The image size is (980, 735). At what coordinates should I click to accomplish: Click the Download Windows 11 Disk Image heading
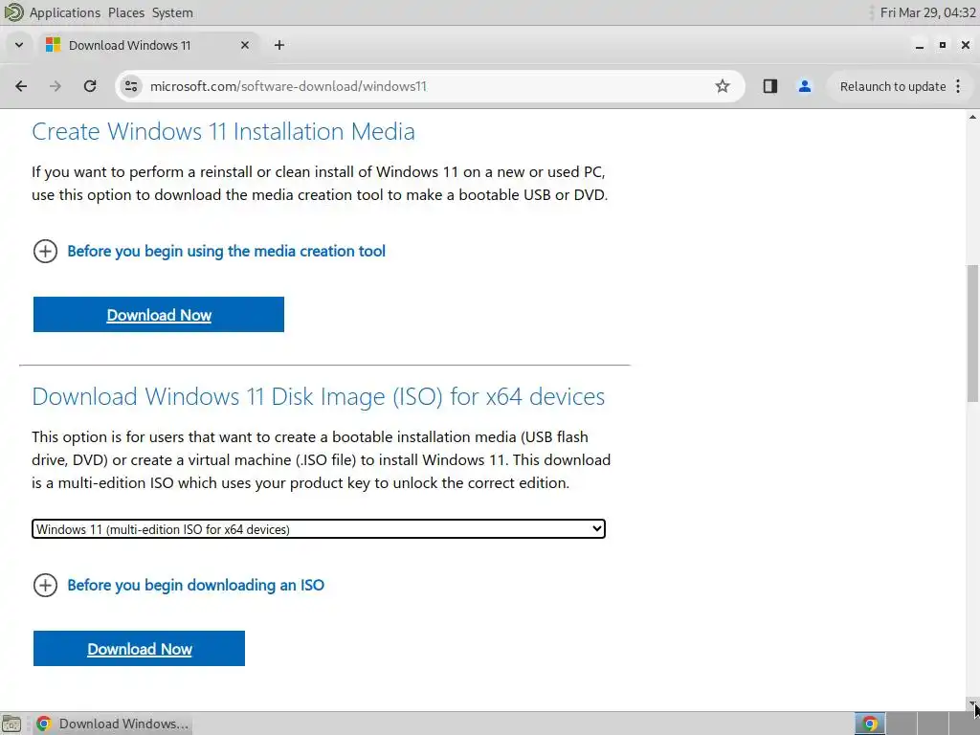click(318, 396)
